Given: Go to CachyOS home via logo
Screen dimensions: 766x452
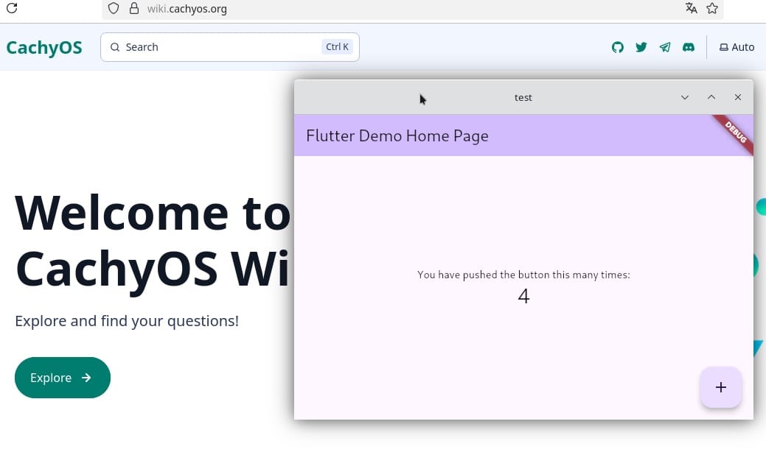Looking at the screenshot, I should pyautogui.click(x=44, y=47).
